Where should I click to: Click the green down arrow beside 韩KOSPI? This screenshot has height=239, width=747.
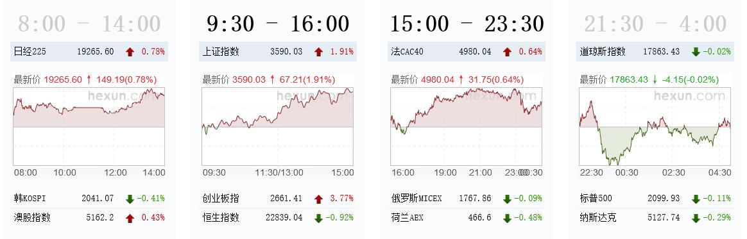click(x=130, y=199)
